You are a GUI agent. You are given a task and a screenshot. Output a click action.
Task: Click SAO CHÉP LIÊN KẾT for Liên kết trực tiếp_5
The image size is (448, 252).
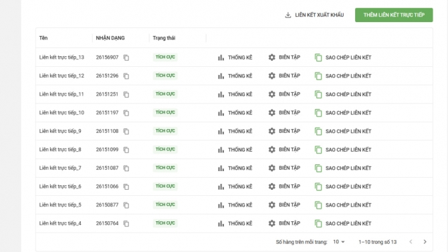pyautogui.click(x=343, y=205)
